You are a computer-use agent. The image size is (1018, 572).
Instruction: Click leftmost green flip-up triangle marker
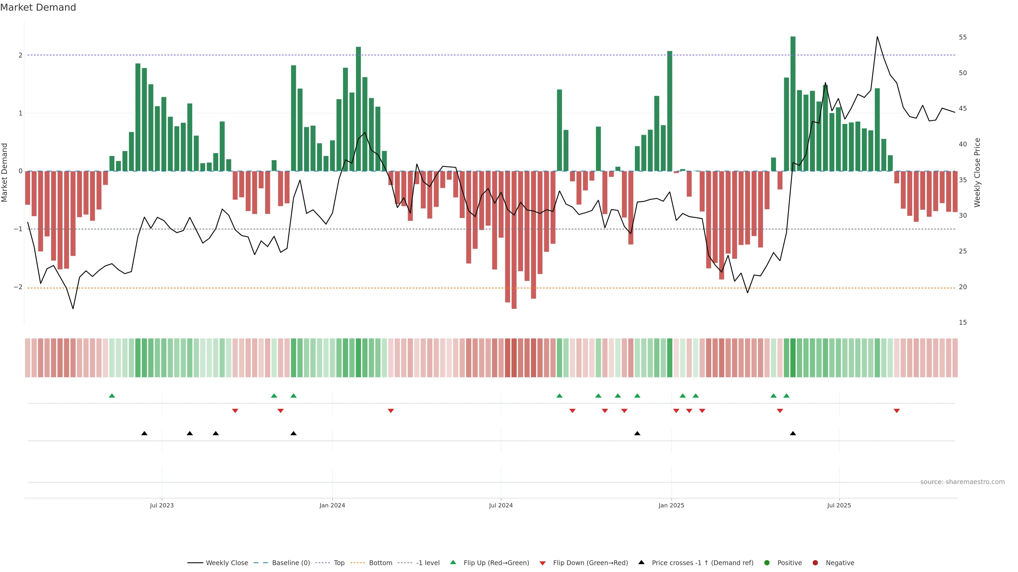click(112, 396)
